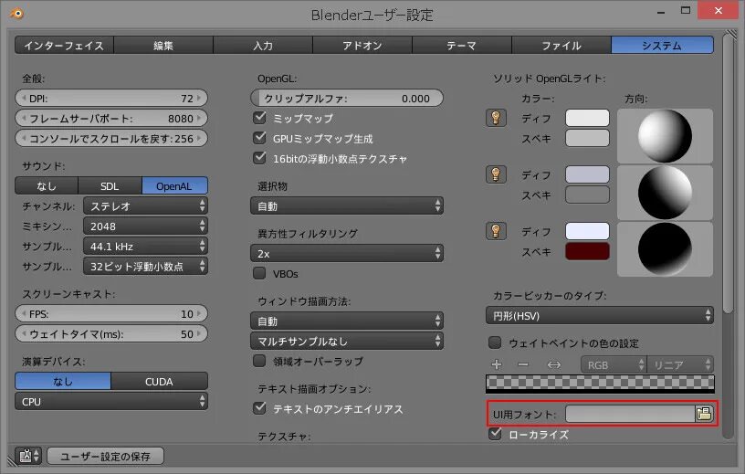Screen dimensions: 745x474
Task: Add a weight paint color stop (+)
Action: [x=497, y=364]
